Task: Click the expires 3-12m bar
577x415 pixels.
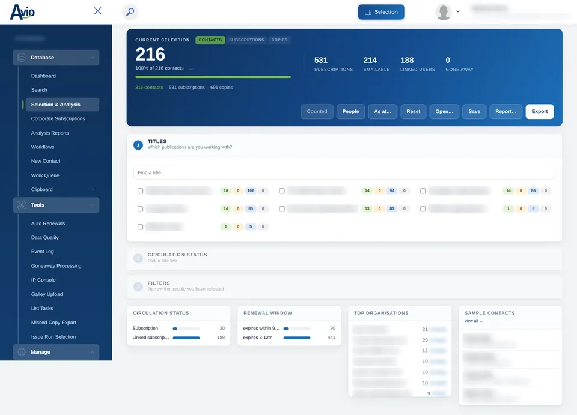Action: pyautogui.click(x=296, y=338)
